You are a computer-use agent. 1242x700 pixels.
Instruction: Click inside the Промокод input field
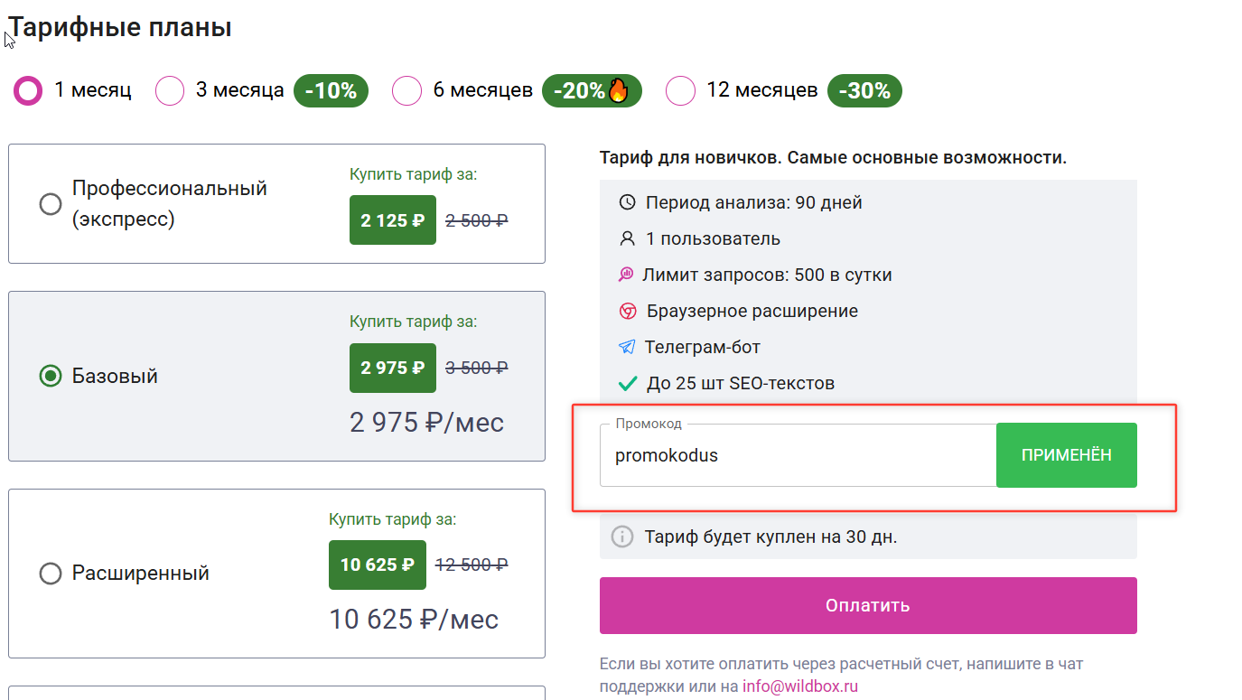click(x=795, y=455)
